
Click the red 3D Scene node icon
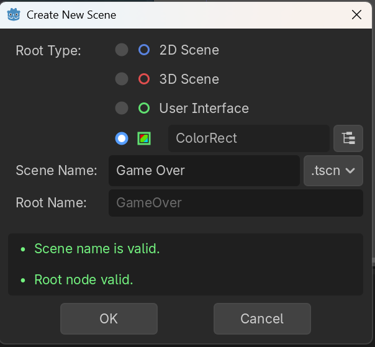[x=144, y=79]
